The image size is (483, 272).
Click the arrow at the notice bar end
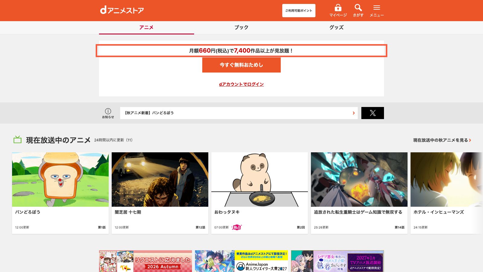tap(354, 113)
